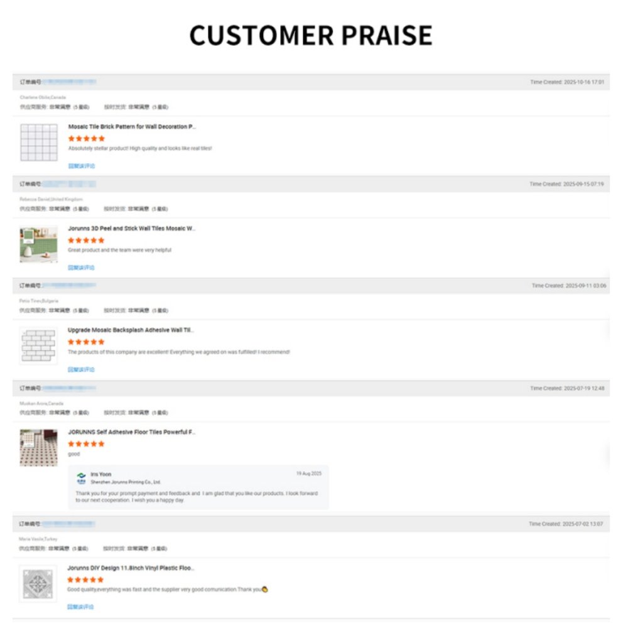
Task: Click stars under Jorunns 3D Peel and Stick
Action: (x=86, y=240)
